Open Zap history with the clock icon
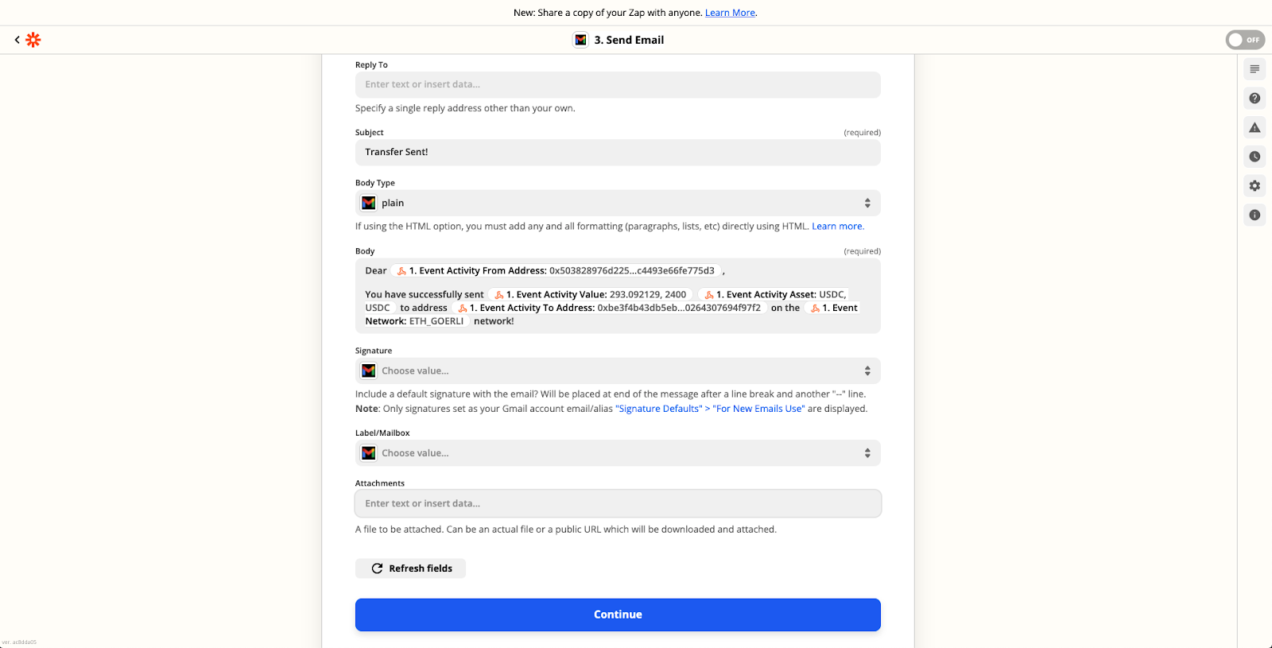Image resolution: width=1272 pixels, height=648 pixels. click(x=1255, y=157)
